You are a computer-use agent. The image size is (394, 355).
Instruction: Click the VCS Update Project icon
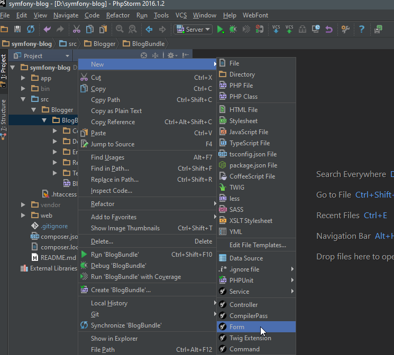276,29
